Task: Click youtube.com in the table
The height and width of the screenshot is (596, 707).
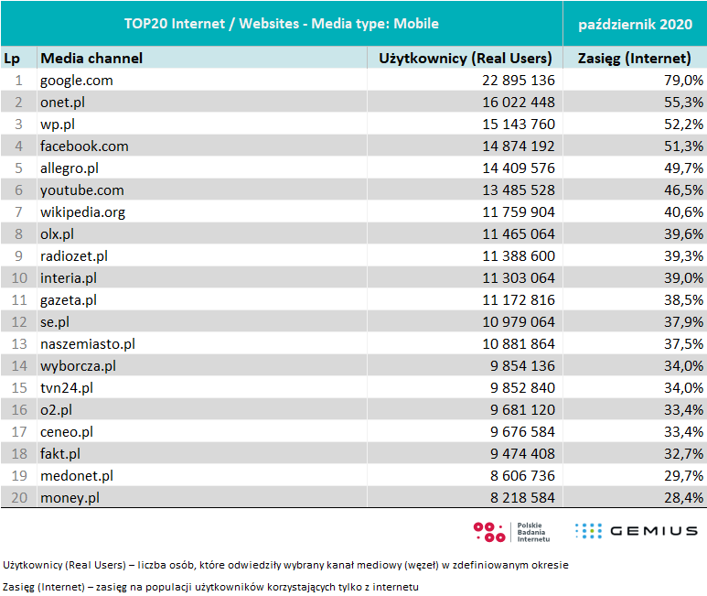Action: tap(81, 190)
